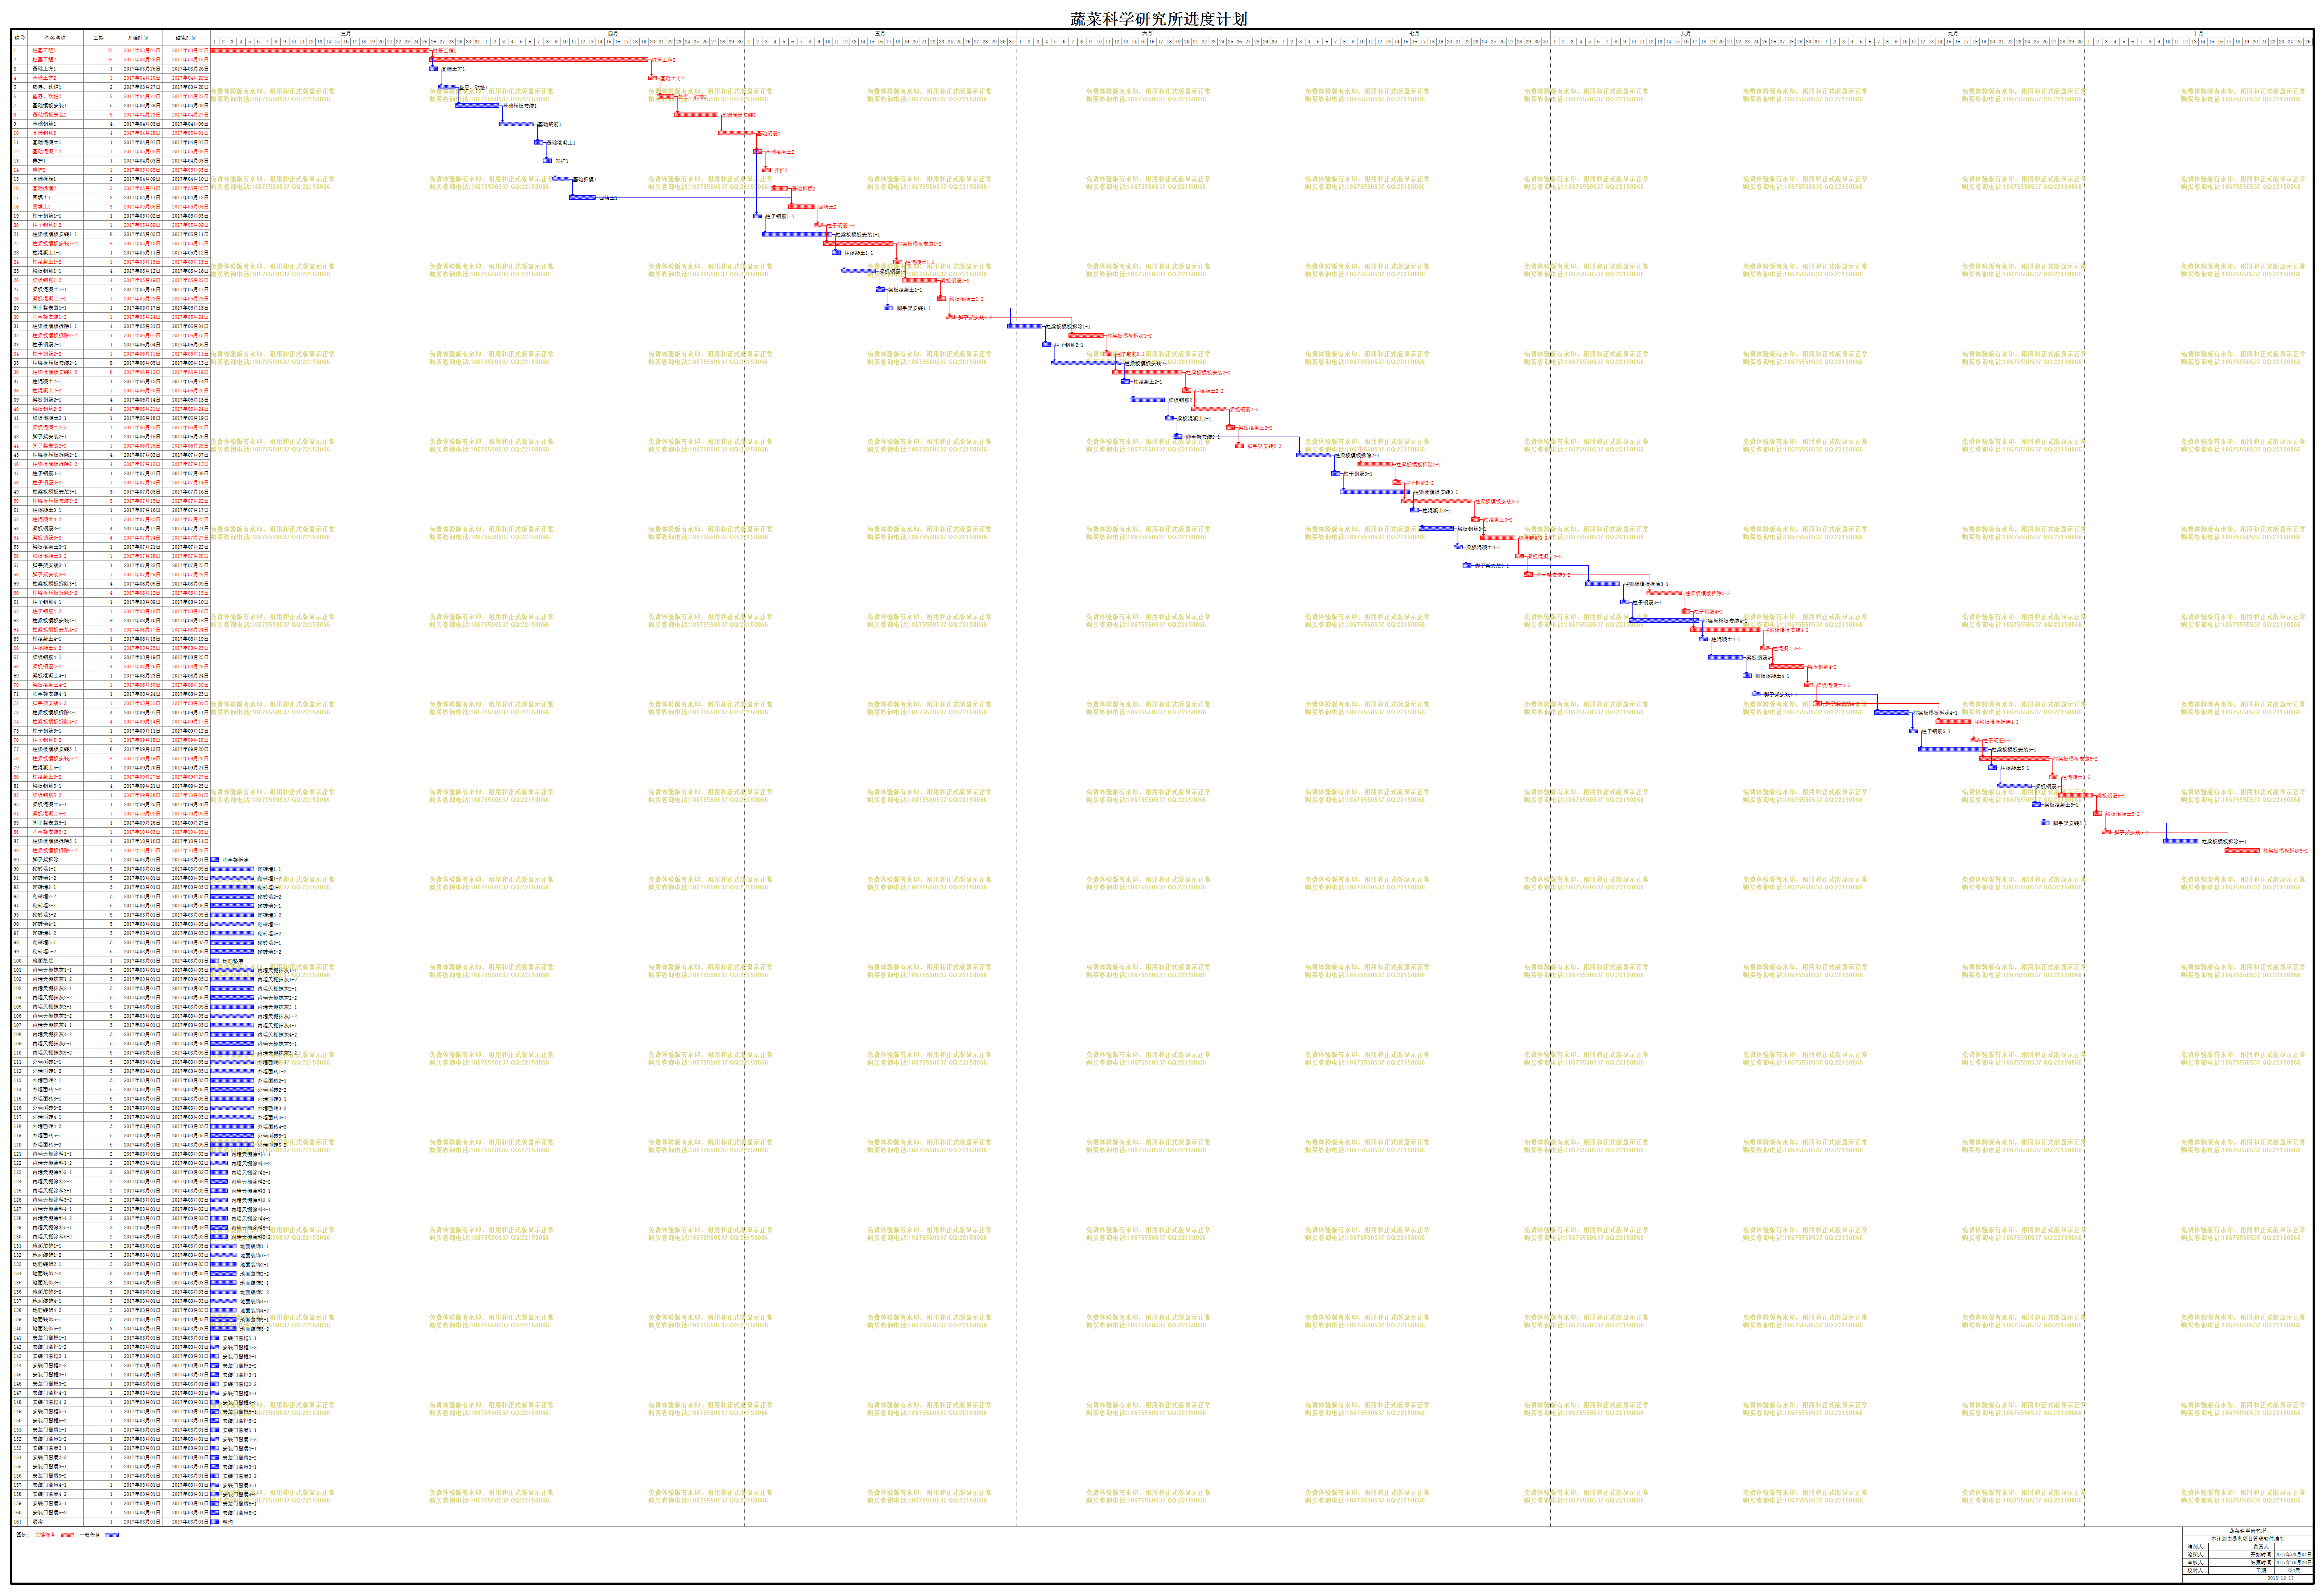Image resolution: width=2324 pixels, height=1594 pixels.
Task: Click the footer end time value 2017年10月20日
Action: coord(2293,1562)
